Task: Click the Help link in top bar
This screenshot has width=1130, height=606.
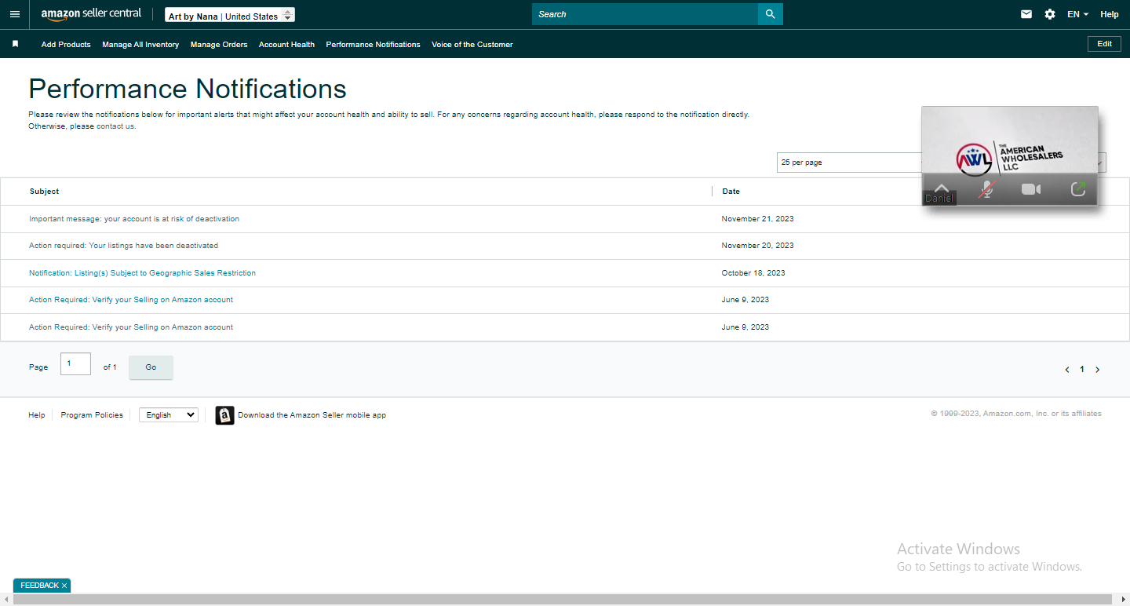Action: (x=1109, y=14)
